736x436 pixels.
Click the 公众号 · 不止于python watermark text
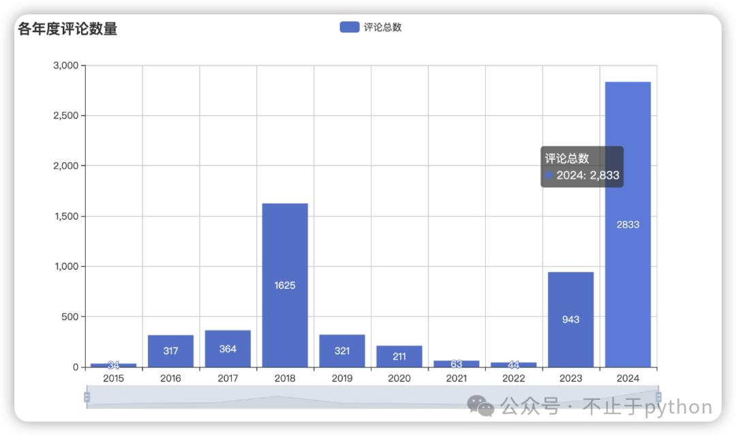coord(607,407)
